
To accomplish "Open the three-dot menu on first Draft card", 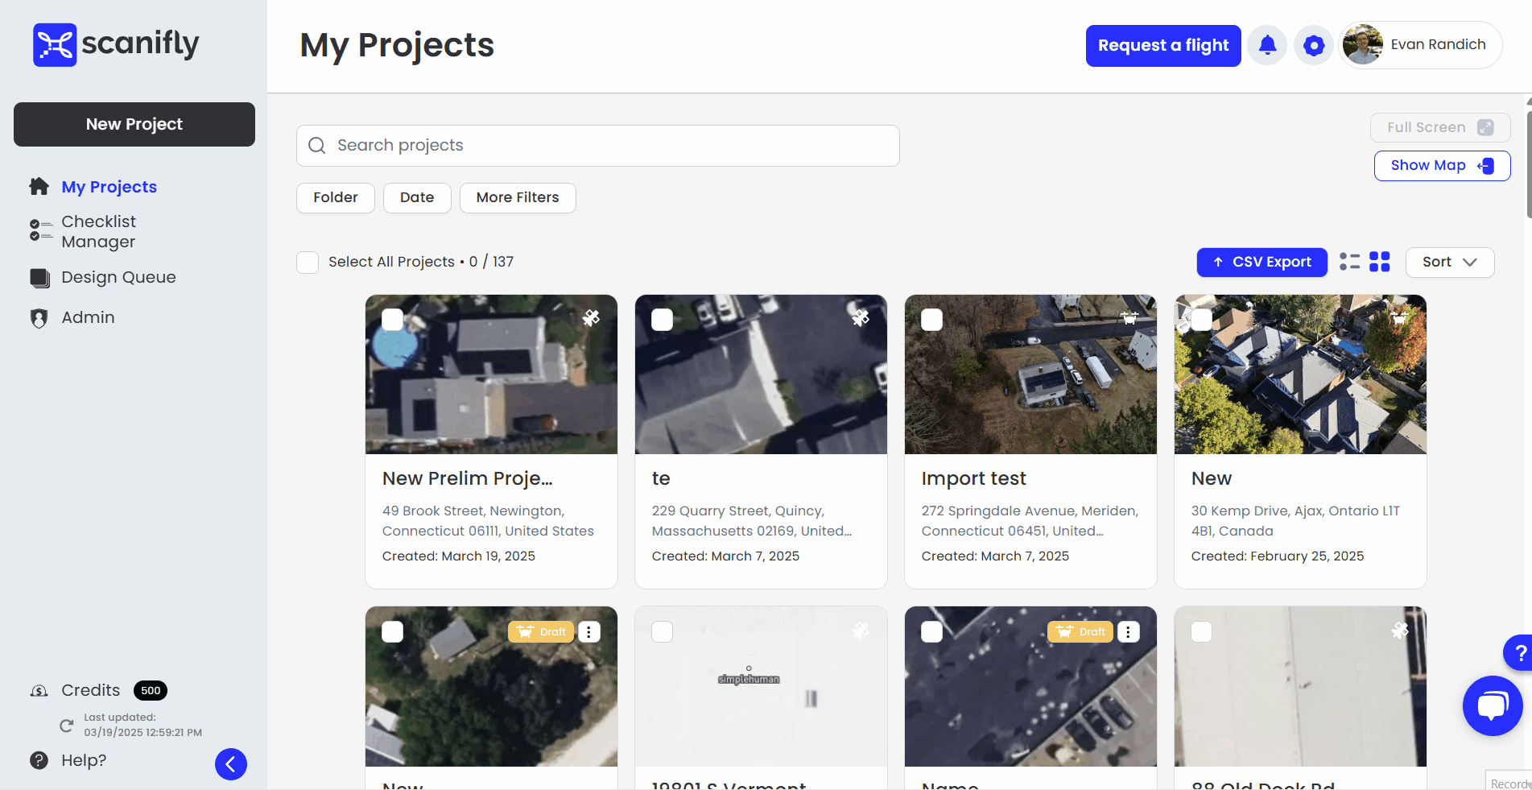I will coord(589,632).
